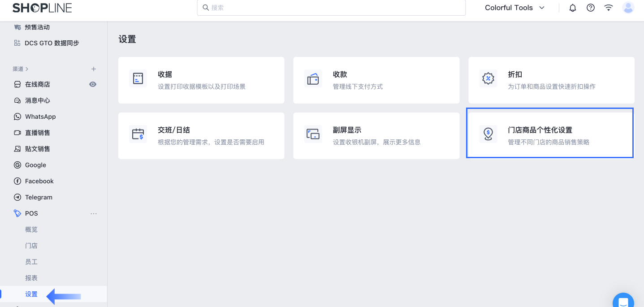This screenshot has height=307, width=644.
Task: Go to POS 报表
Action: (x=31, y=278)
